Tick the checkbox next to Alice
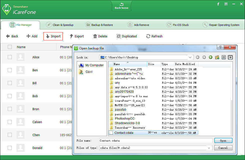Viewport: 245px width, 160px height. tap(10, 57)
